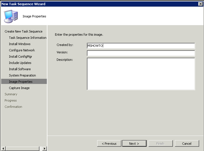This screenshot has height=151, width=204.
Task: Click the 'Image Properties' header title
Action: pos(34,16)
